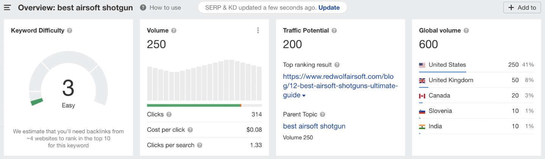Click the Keyword Difficulty gauge score 3
This screenshot has width=545, height=159.
68,88
